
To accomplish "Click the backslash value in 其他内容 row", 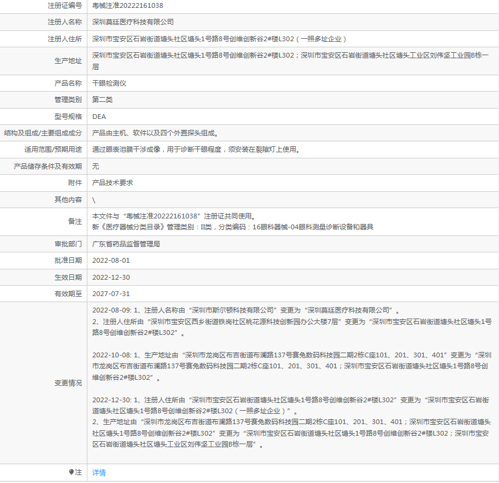I will pyautogui.click(x=94, y=200).
